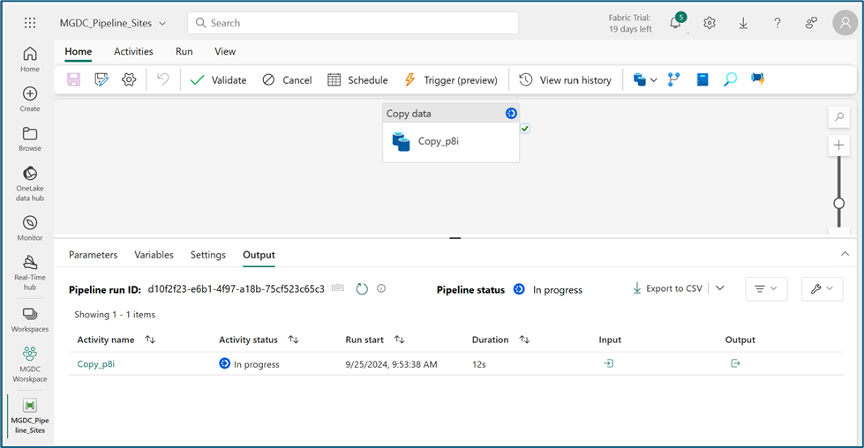Screen dimensions: 864x448
Task: Open the Parameters tab
Action: [x=94, y=255]
